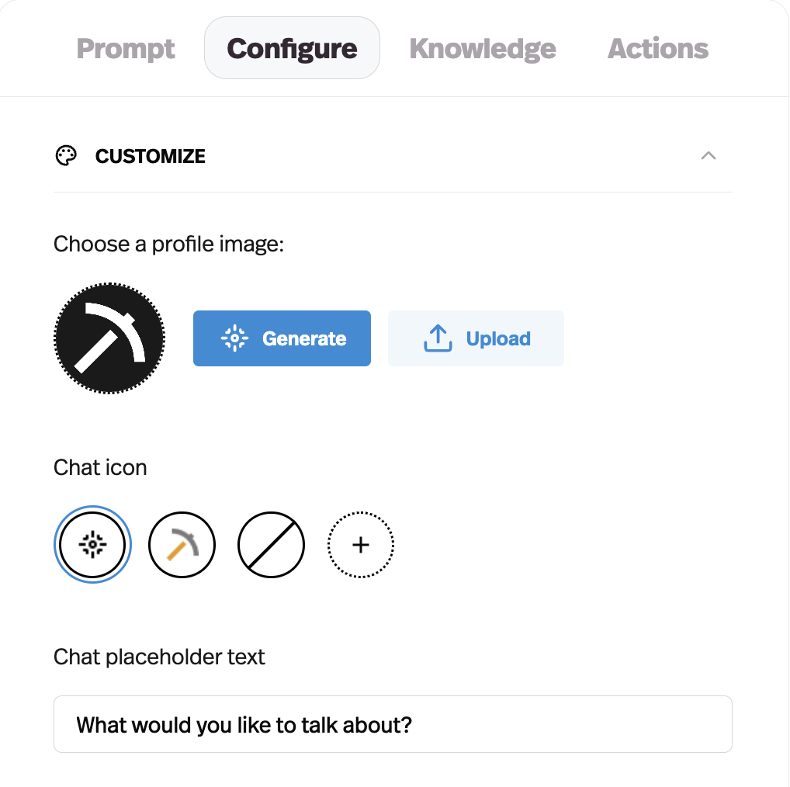Click the pickaxe profile image avatar
This screenshot has width=790, height=787.
click(109, 337)
